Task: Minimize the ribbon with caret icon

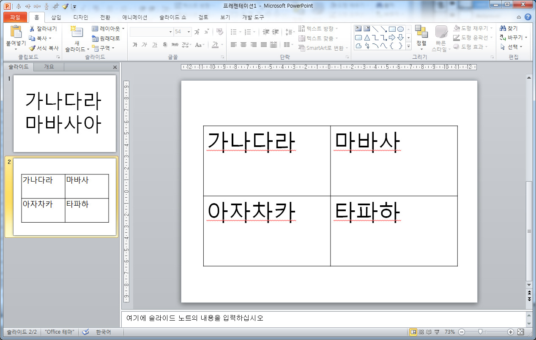Action: pyautogui.click(x=519, y=17)
